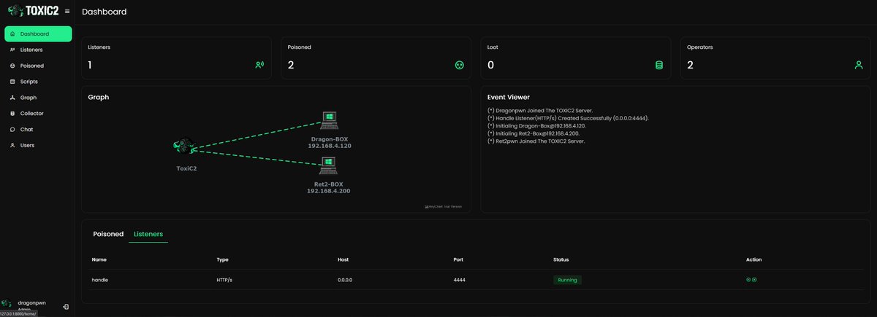The image size is (877, 317).
Task: Click the Name column header
Action: pos(99,259)
